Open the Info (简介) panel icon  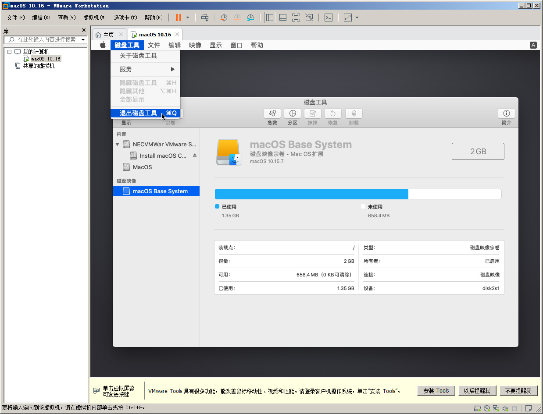pos(507,113)
